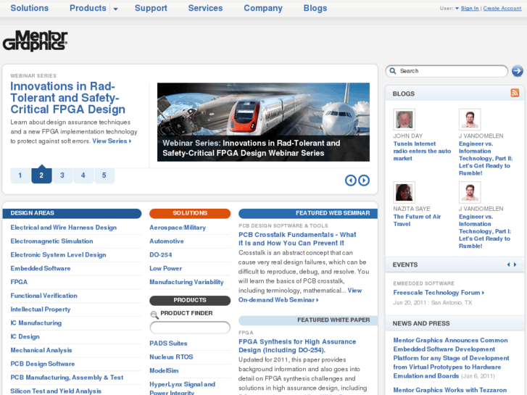This screenshot has height=395, width=527.
Task: Open DO-254 solution link
Action: coord(161,255)
